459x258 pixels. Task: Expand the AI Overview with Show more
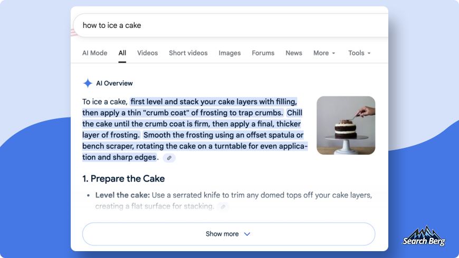[228, 234]
